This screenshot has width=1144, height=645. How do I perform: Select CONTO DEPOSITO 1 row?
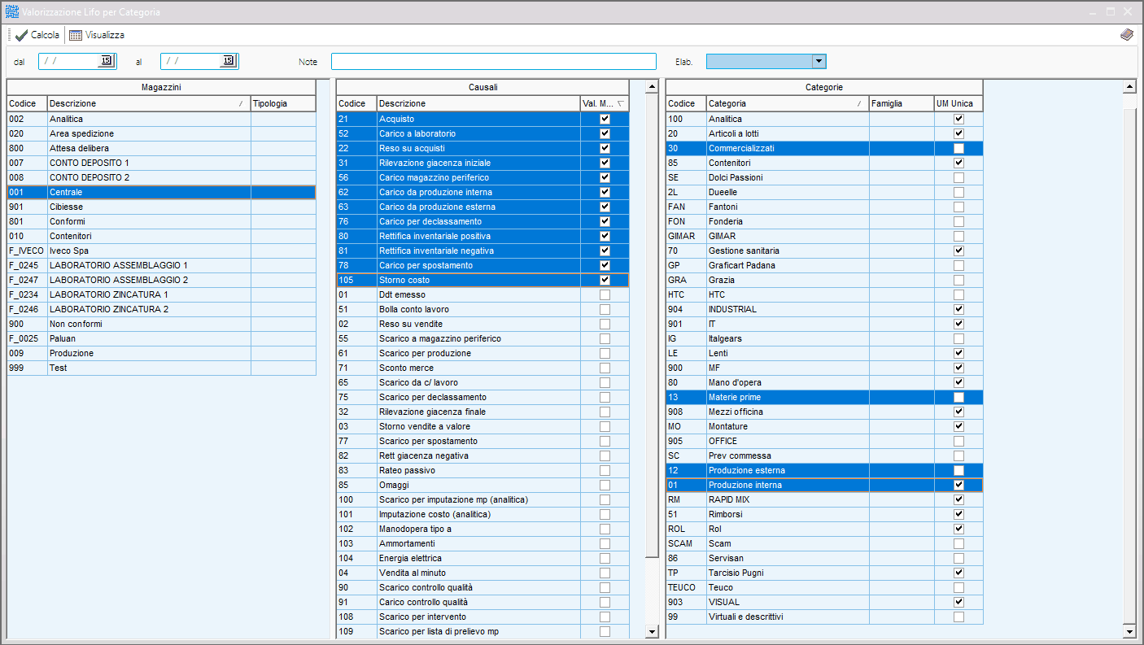(161, 163)
